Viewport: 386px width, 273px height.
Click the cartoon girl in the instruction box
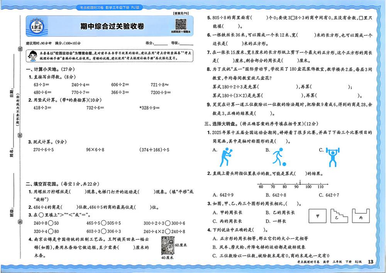point(33,57)
